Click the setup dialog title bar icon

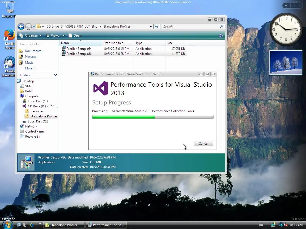92,74
